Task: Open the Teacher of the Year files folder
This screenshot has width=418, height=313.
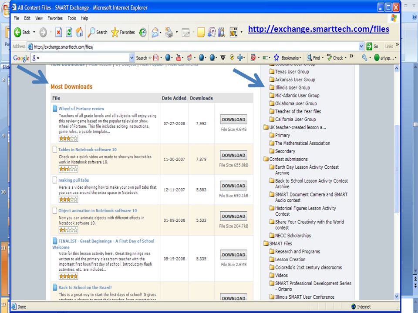Action: 295,112
